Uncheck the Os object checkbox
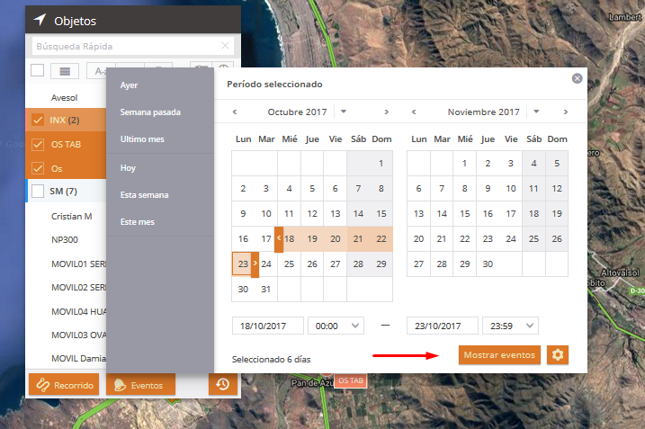This screenshot has height=429, width=645. click(38, 168)
